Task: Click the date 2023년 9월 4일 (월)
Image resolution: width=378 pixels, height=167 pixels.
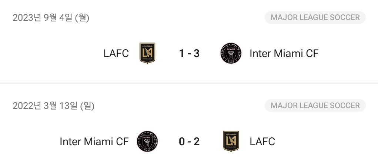Action: click(x=51, y=17)
